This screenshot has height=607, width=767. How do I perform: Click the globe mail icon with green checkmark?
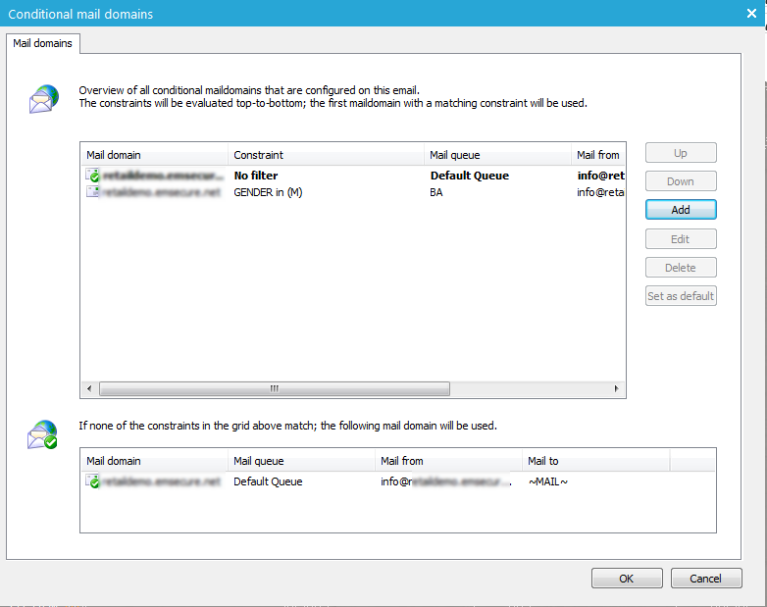coord(43,434)
